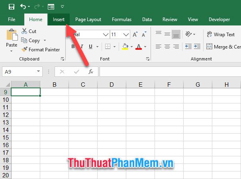Toggle Wrap Text

[x=221, y=34]
